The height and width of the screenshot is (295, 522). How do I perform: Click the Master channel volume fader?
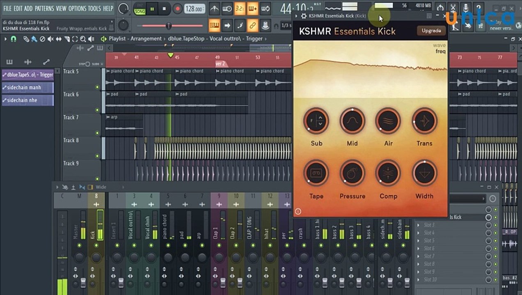(x=83, y=282)
